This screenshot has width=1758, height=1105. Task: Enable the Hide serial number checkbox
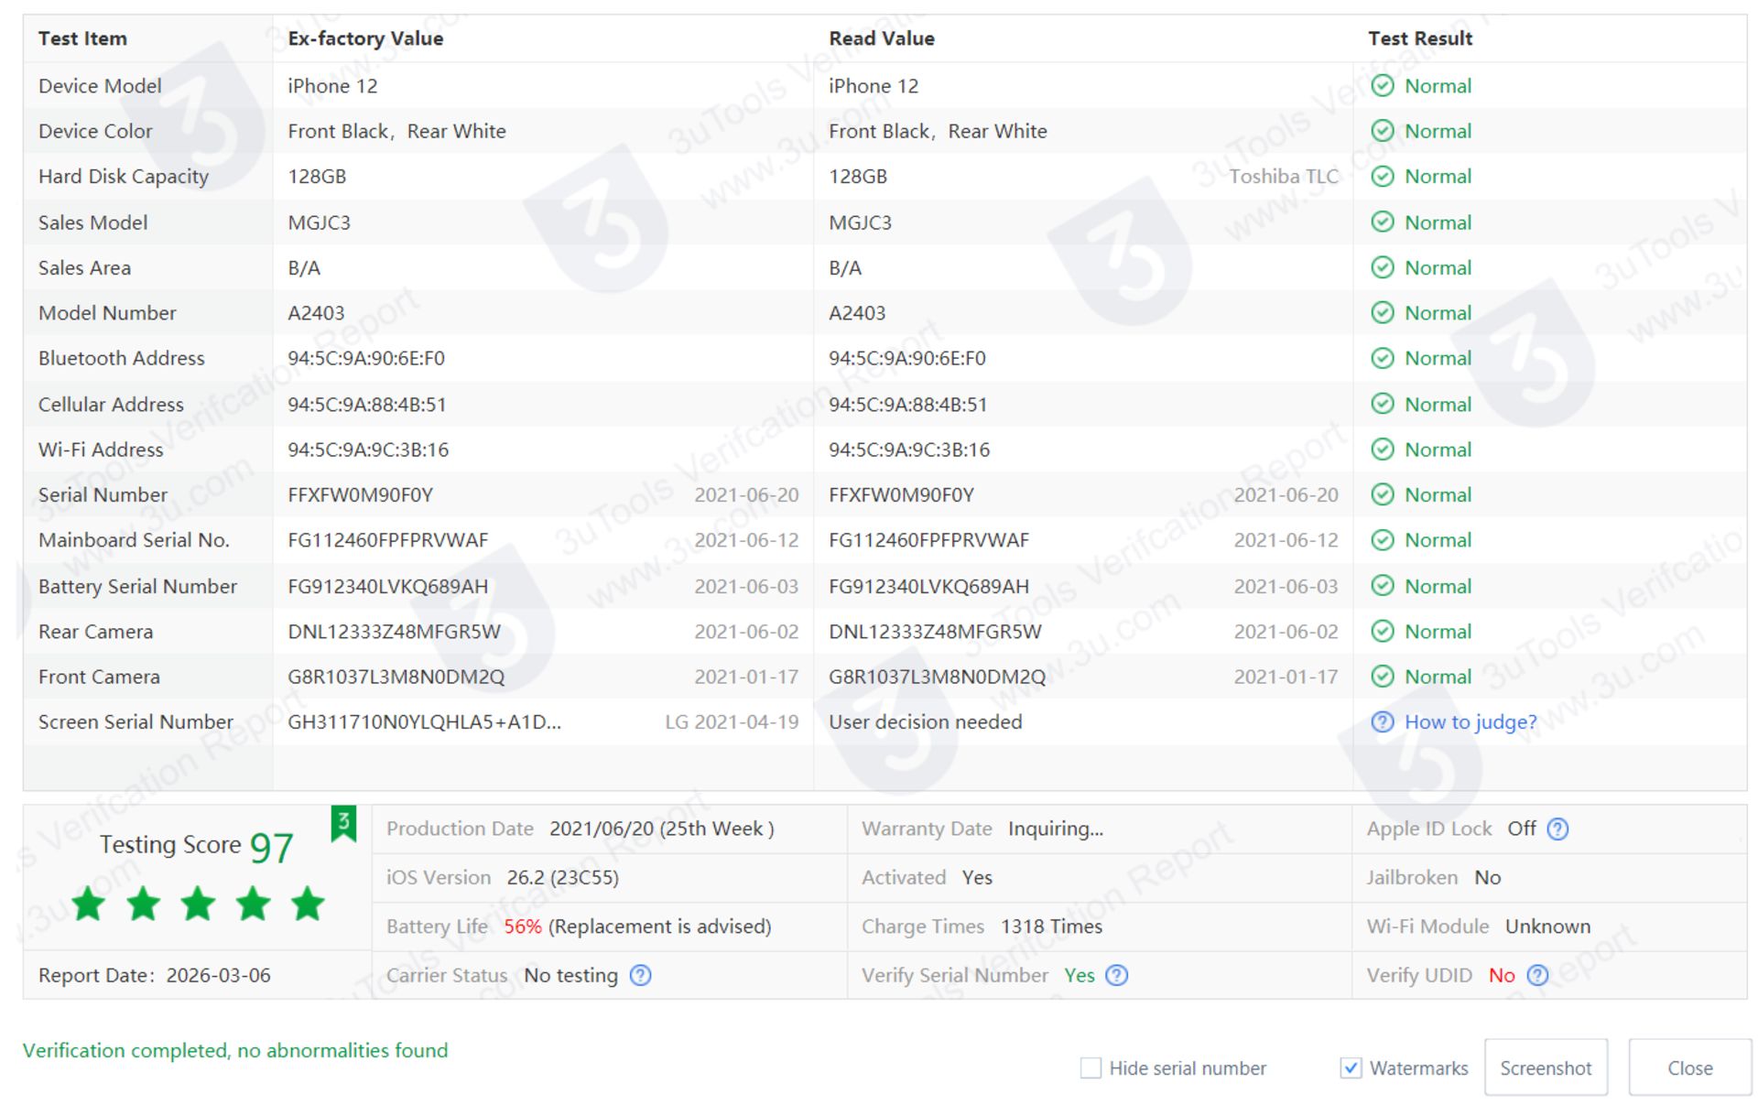(x=1091, y=1068)
